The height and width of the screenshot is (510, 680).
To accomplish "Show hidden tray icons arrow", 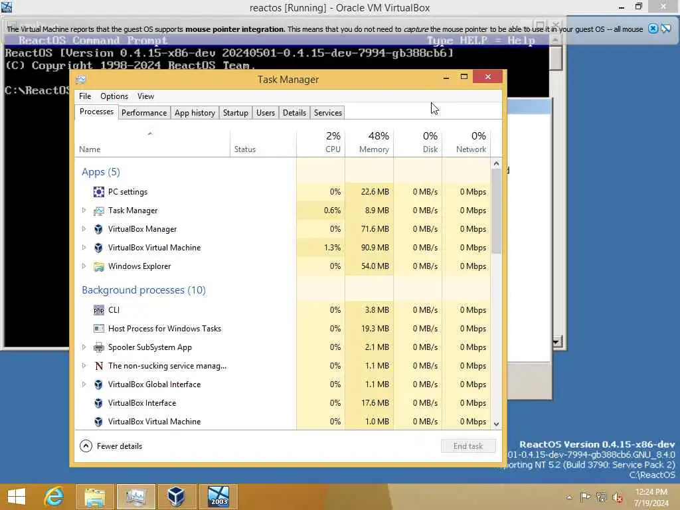I will point(569,497).
